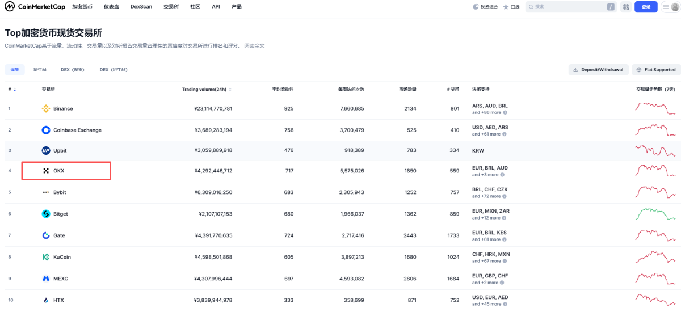Click Bybit trading volume ¥6,309,016,250
681x312 pixels.
(x=213, y=192)
